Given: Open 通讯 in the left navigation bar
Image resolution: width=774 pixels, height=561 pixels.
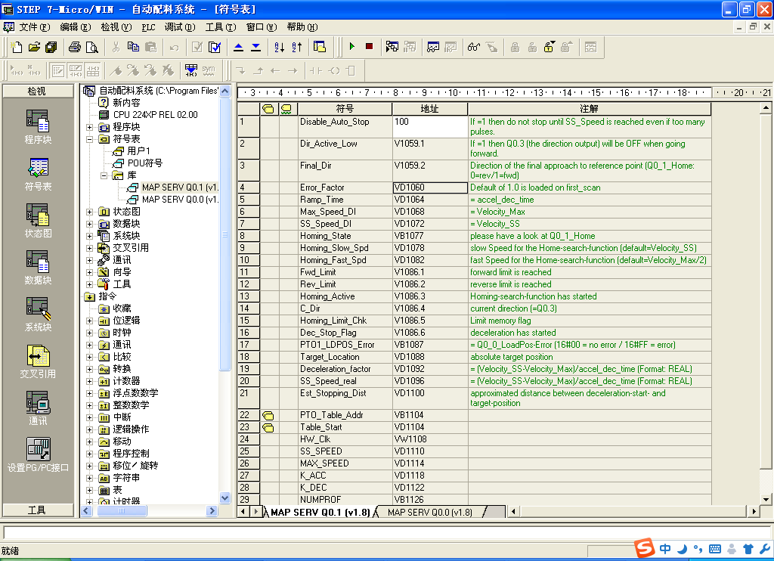Looking at the screenshot, I should (x=38, y=408).
